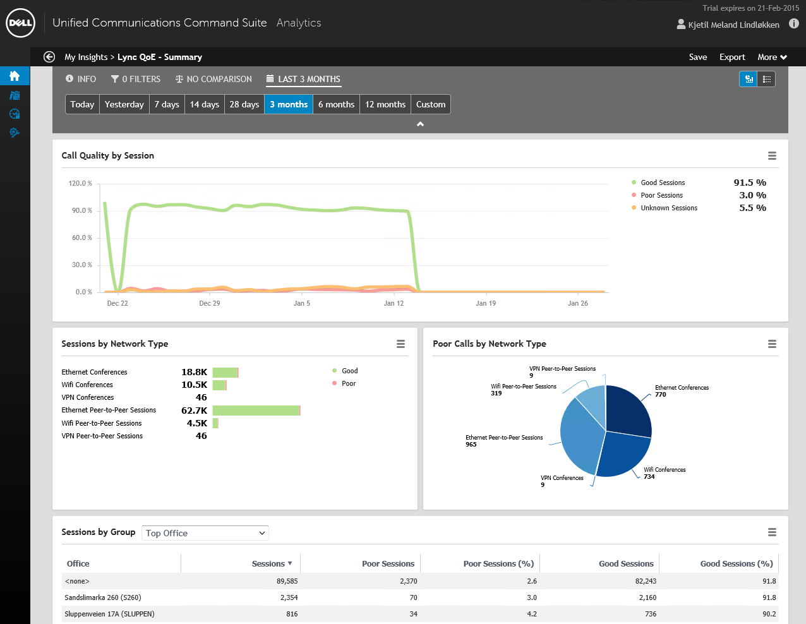Screen dimensions: 806x624
Task: Click the Ethernet Conferences bar
Action: [226, 372]
